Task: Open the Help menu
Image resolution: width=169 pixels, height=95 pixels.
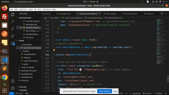Action: tap(54, 9)
